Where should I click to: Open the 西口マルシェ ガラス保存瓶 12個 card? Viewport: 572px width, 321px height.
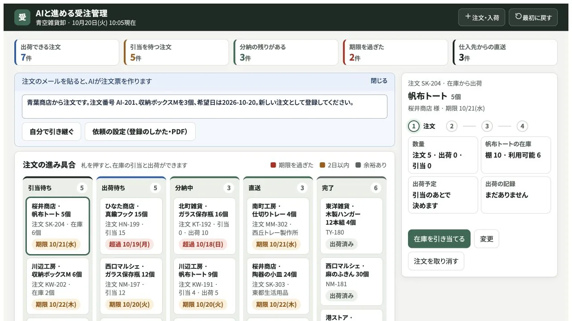[x=131, y=286]
